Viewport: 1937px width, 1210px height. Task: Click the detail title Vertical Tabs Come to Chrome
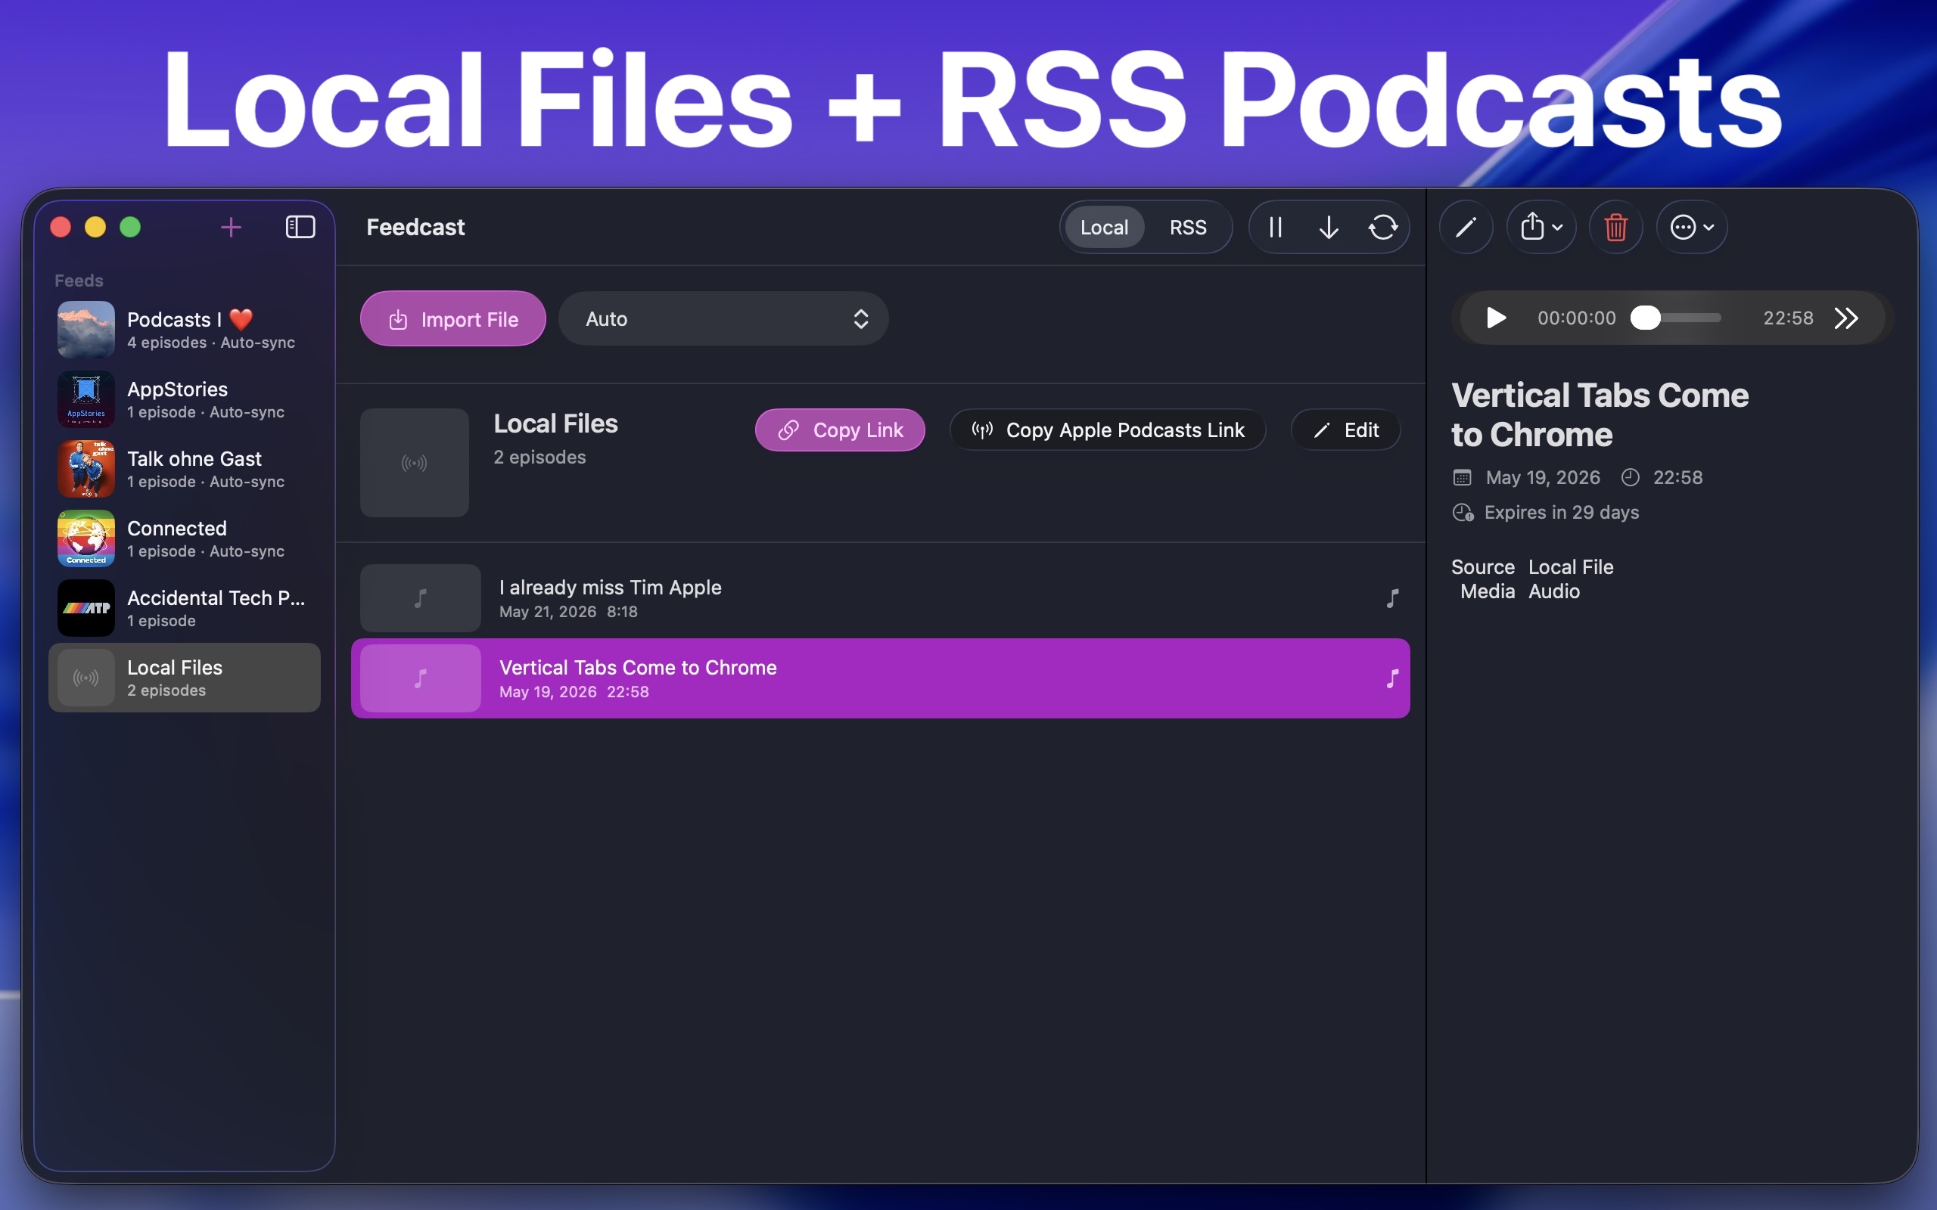(x=1600, y=414)
